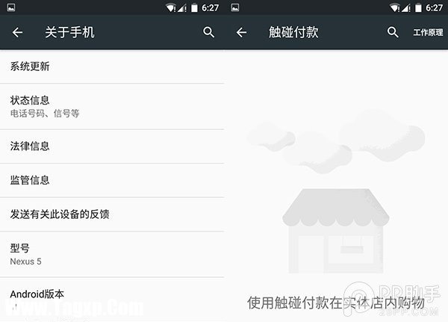The height and width of the screenshot is (322, 448).
Task: Tap search icon in 触碰付款 header
Action: click(393, 32)
